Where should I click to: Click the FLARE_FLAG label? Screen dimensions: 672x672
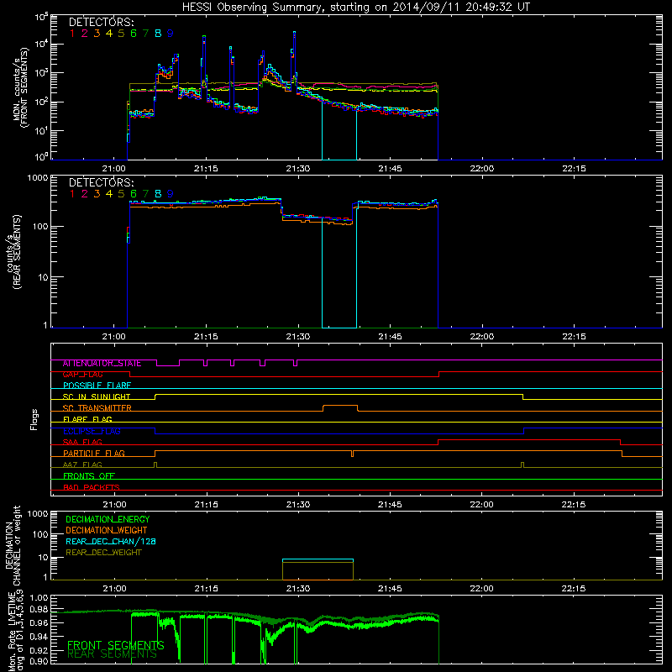(x=87, y=419)
